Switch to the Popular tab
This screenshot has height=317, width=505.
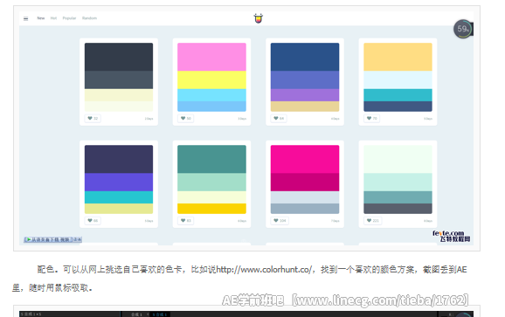point(69,18)
